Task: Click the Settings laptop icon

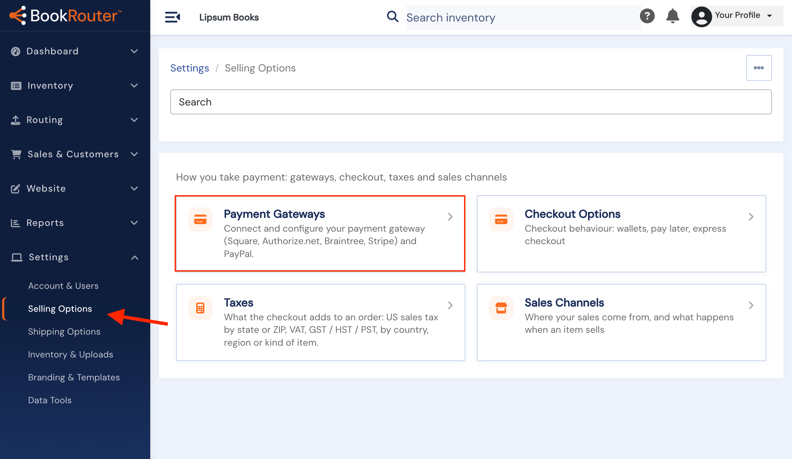Action: click(x=16, y=257)
